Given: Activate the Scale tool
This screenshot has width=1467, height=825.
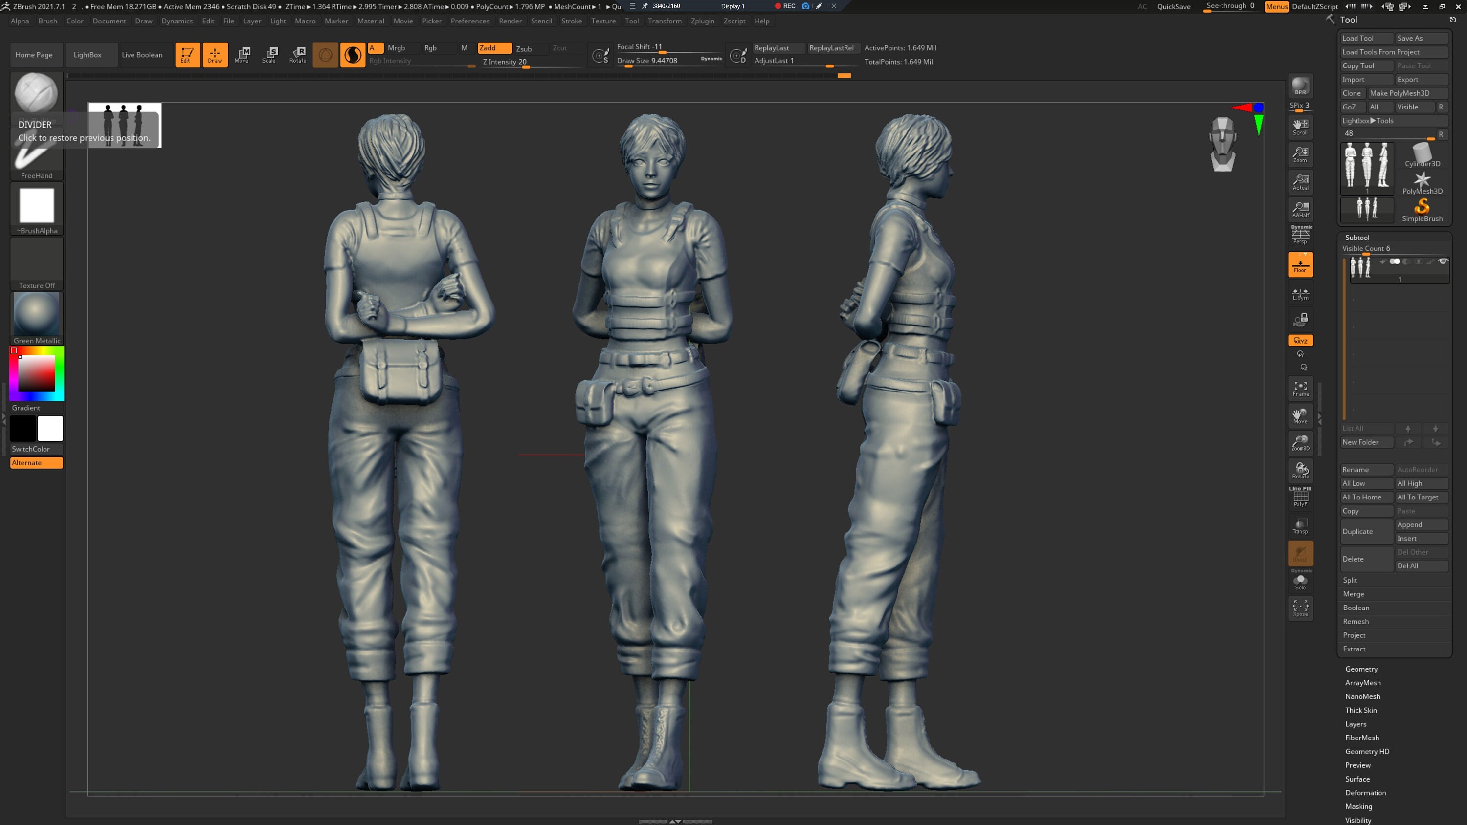Looking at the screenshot, I should pyautogui.click(x=270, y=55).
